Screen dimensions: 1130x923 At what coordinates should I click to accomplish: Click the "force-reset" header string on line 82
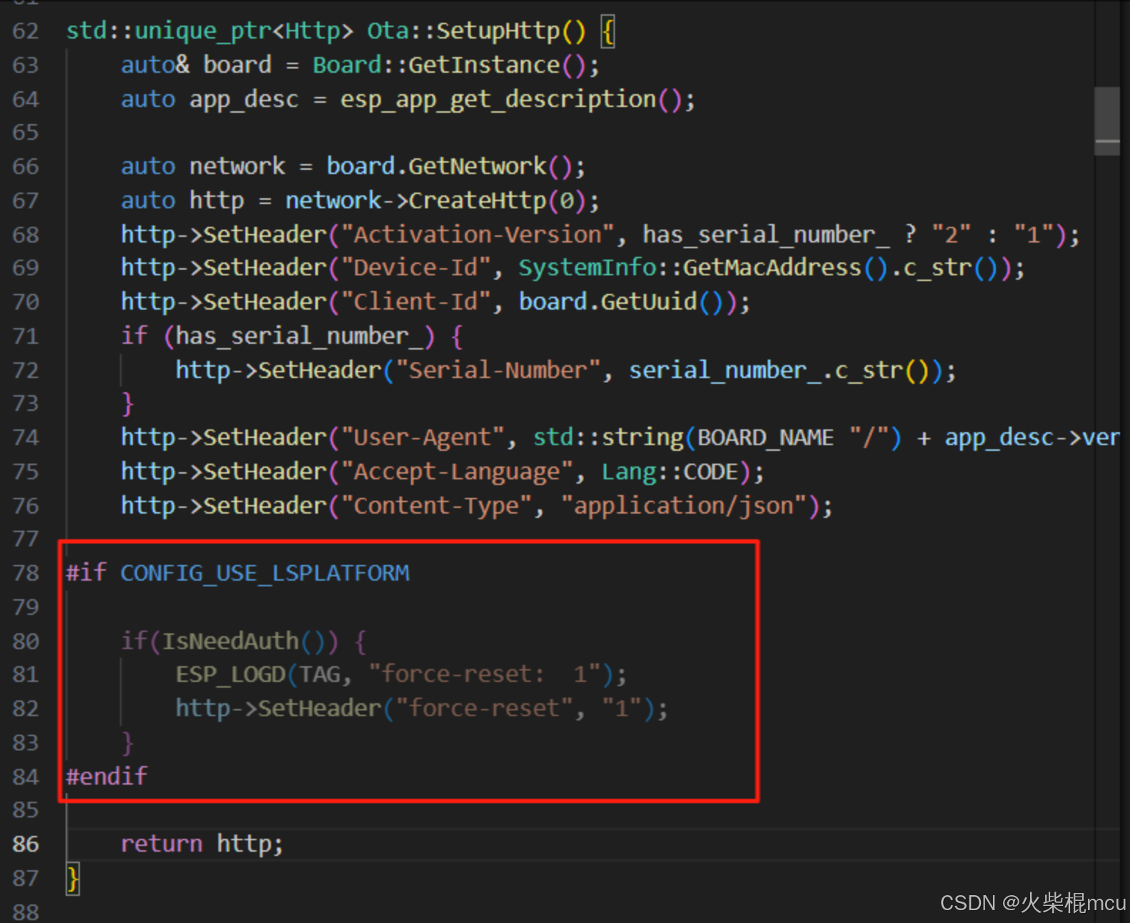(x=484, y=709)
